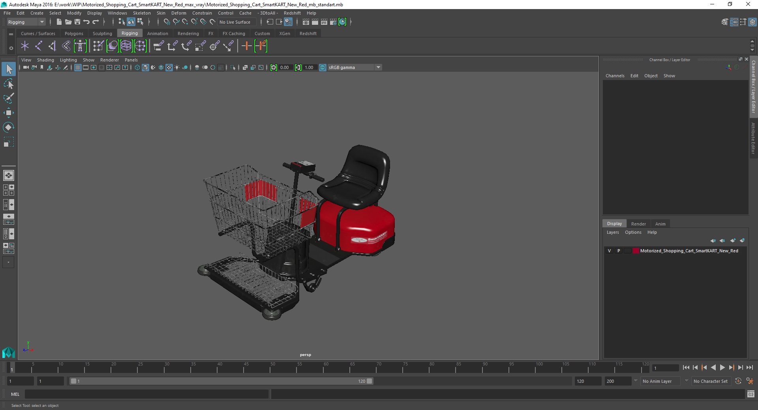The height and width of the screenshot is (410, 758).
Task: Open the Script Editor icon
Action: point(751,394)
